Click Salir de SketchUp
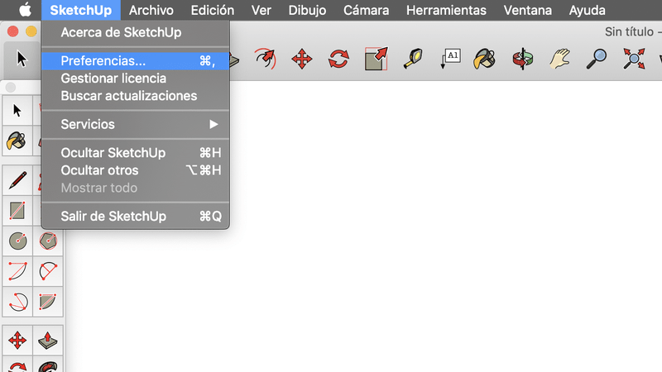Image resolution: width=662 pixels, height=372 pixels. [136, 217]
